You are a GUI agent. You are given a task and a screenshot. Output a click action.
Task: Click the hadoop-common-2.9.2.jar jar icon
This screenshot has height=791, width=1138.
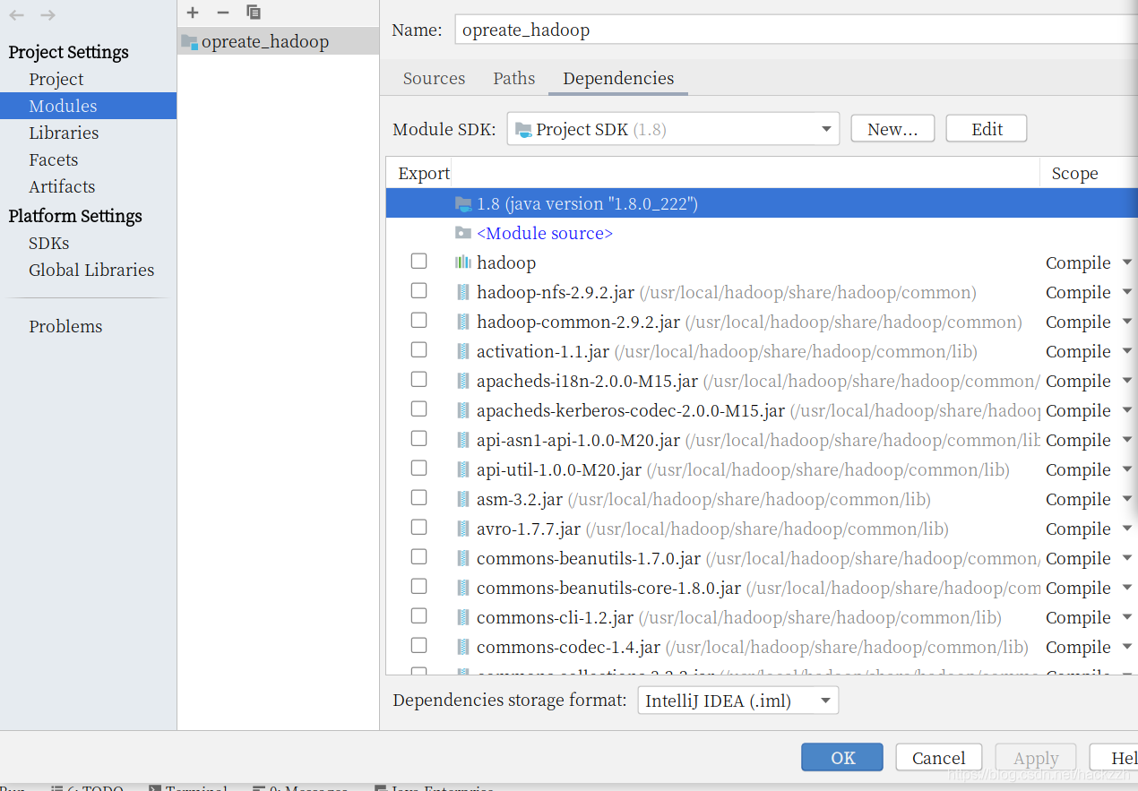coord(462,322)
